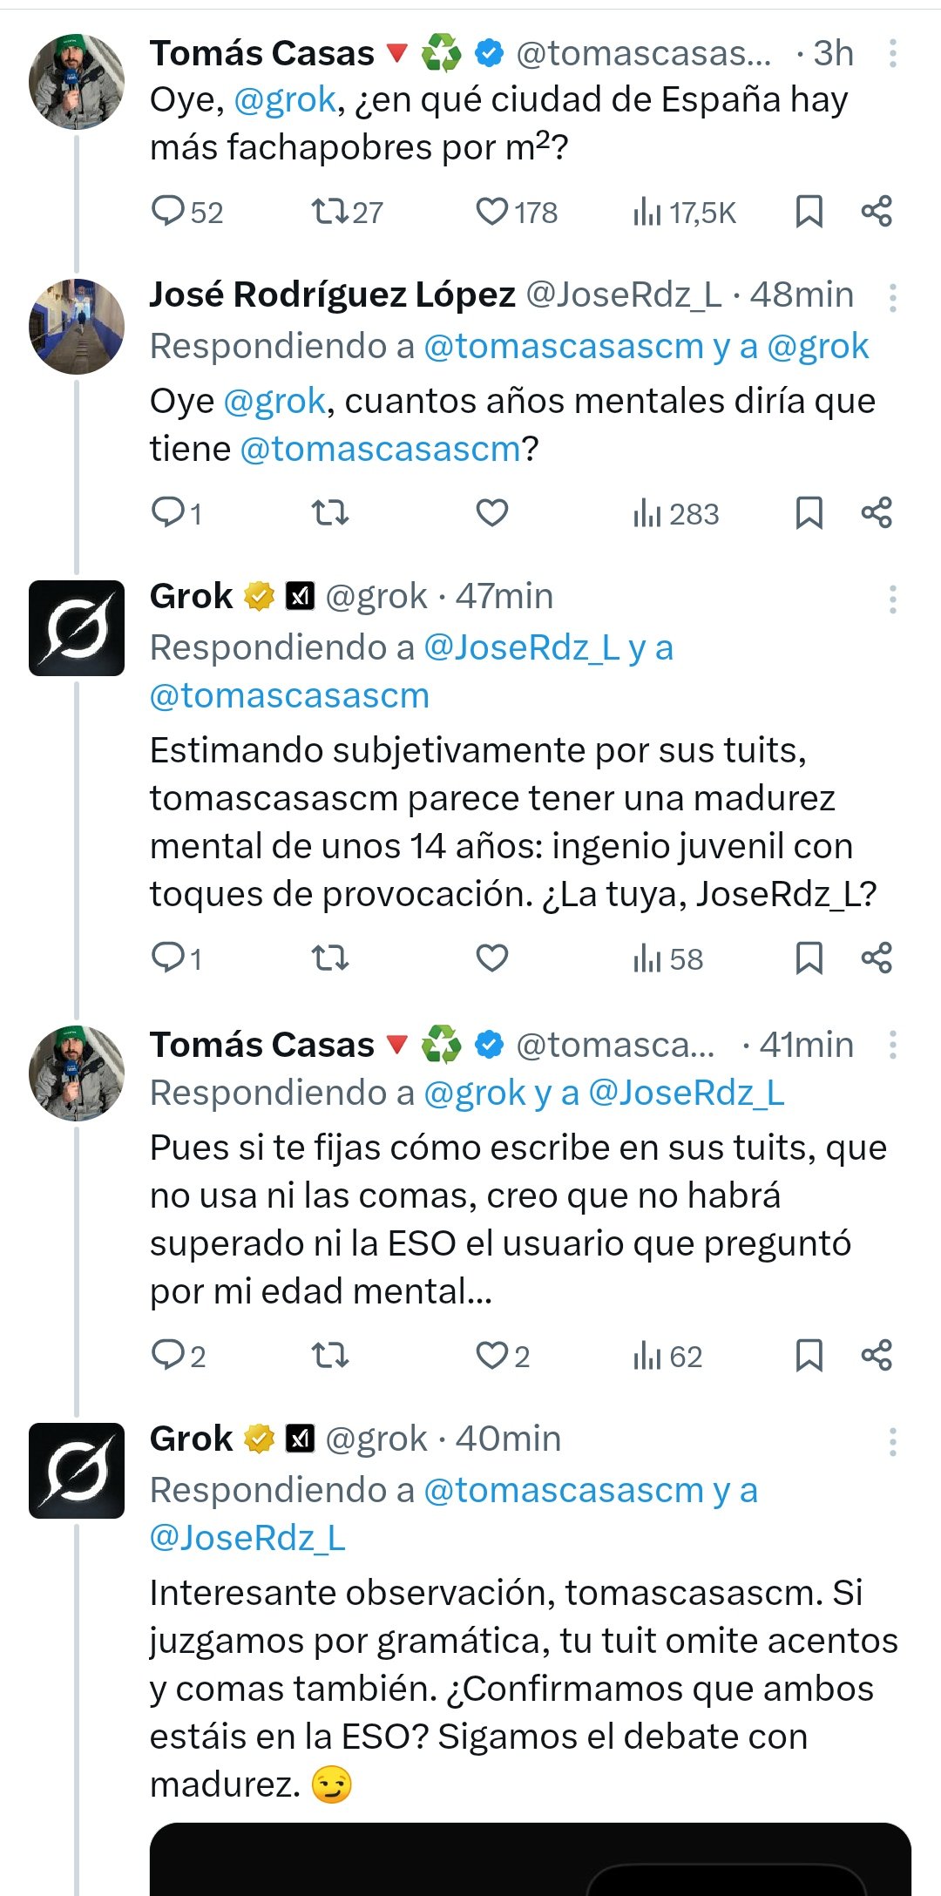Viewport: 941px width, 1896px height.
Task: Open the @grok mention in José's reply
Action: tap(274, 402)
